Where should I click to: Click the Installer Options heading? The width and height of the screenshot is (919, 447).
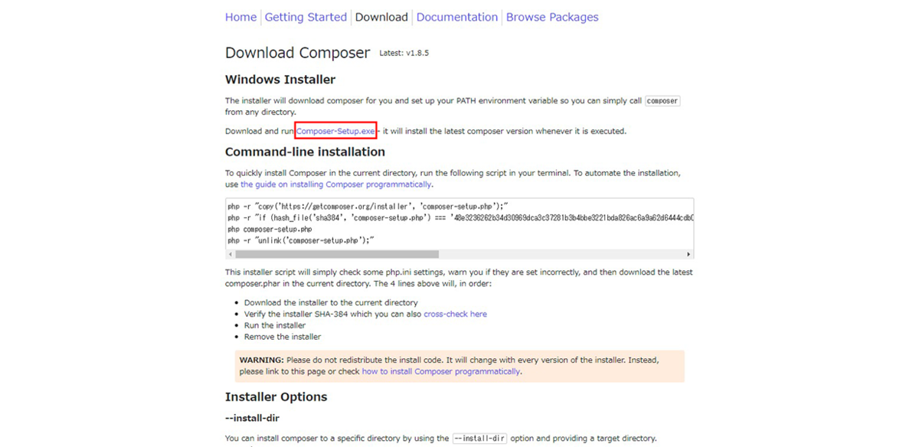276,396
